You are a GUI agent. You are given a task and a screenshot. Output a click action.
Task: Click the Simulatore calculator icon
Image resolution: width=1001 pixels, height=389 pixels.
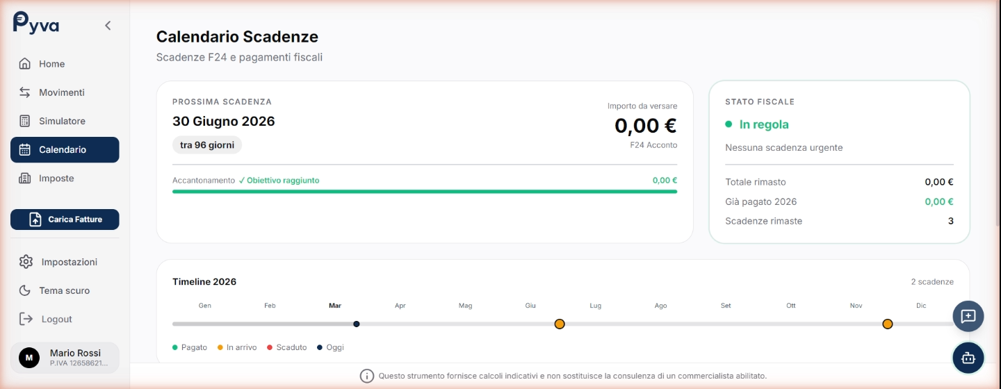click(25, 121)
